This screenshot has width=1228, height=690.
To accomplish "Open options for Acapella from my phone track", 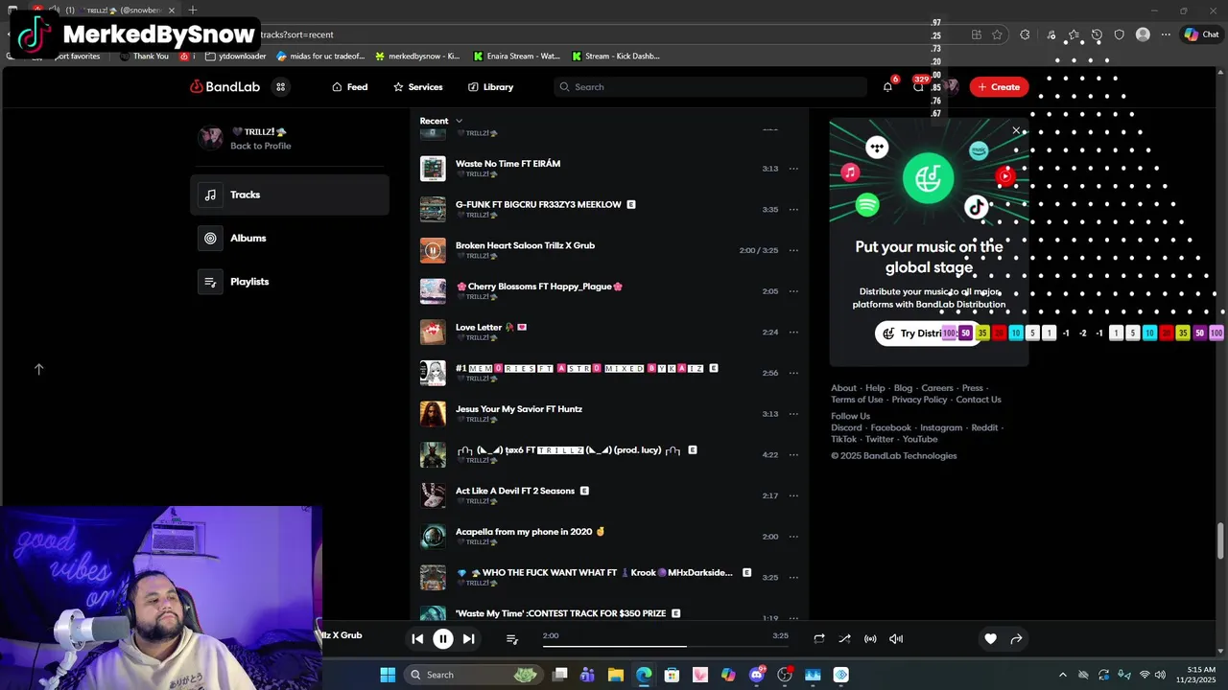I will click(x=793, y=537).
